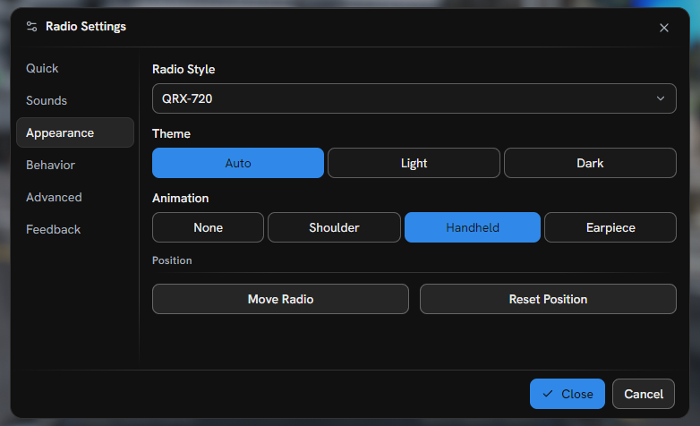The width and height of the screenshot is (700, 426).
Task: Click the Reset Position button
Action: [x=548, y=299]
